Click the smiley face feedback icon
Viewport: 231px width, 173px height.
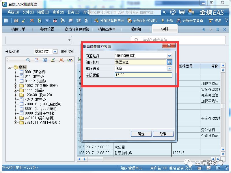tap(173, 12)
